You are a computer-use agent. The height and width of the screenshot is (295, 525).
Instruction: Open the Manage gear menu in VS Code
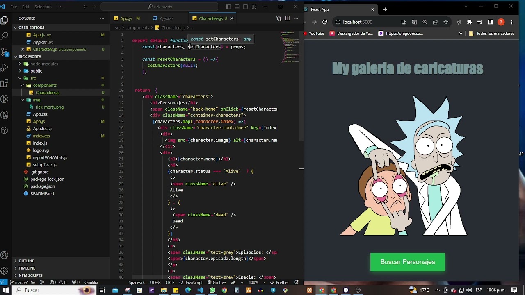click(x=5, y=271)
